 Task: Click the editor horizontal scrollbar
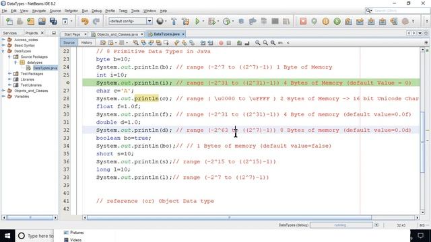(x=229, y=218)
